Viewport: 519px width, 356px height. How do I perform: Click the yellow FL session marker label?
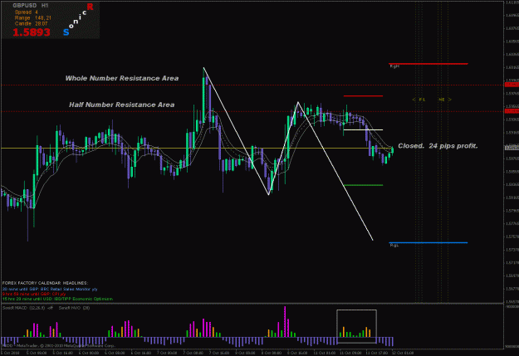pyautogui.click(x=422, y=100)
